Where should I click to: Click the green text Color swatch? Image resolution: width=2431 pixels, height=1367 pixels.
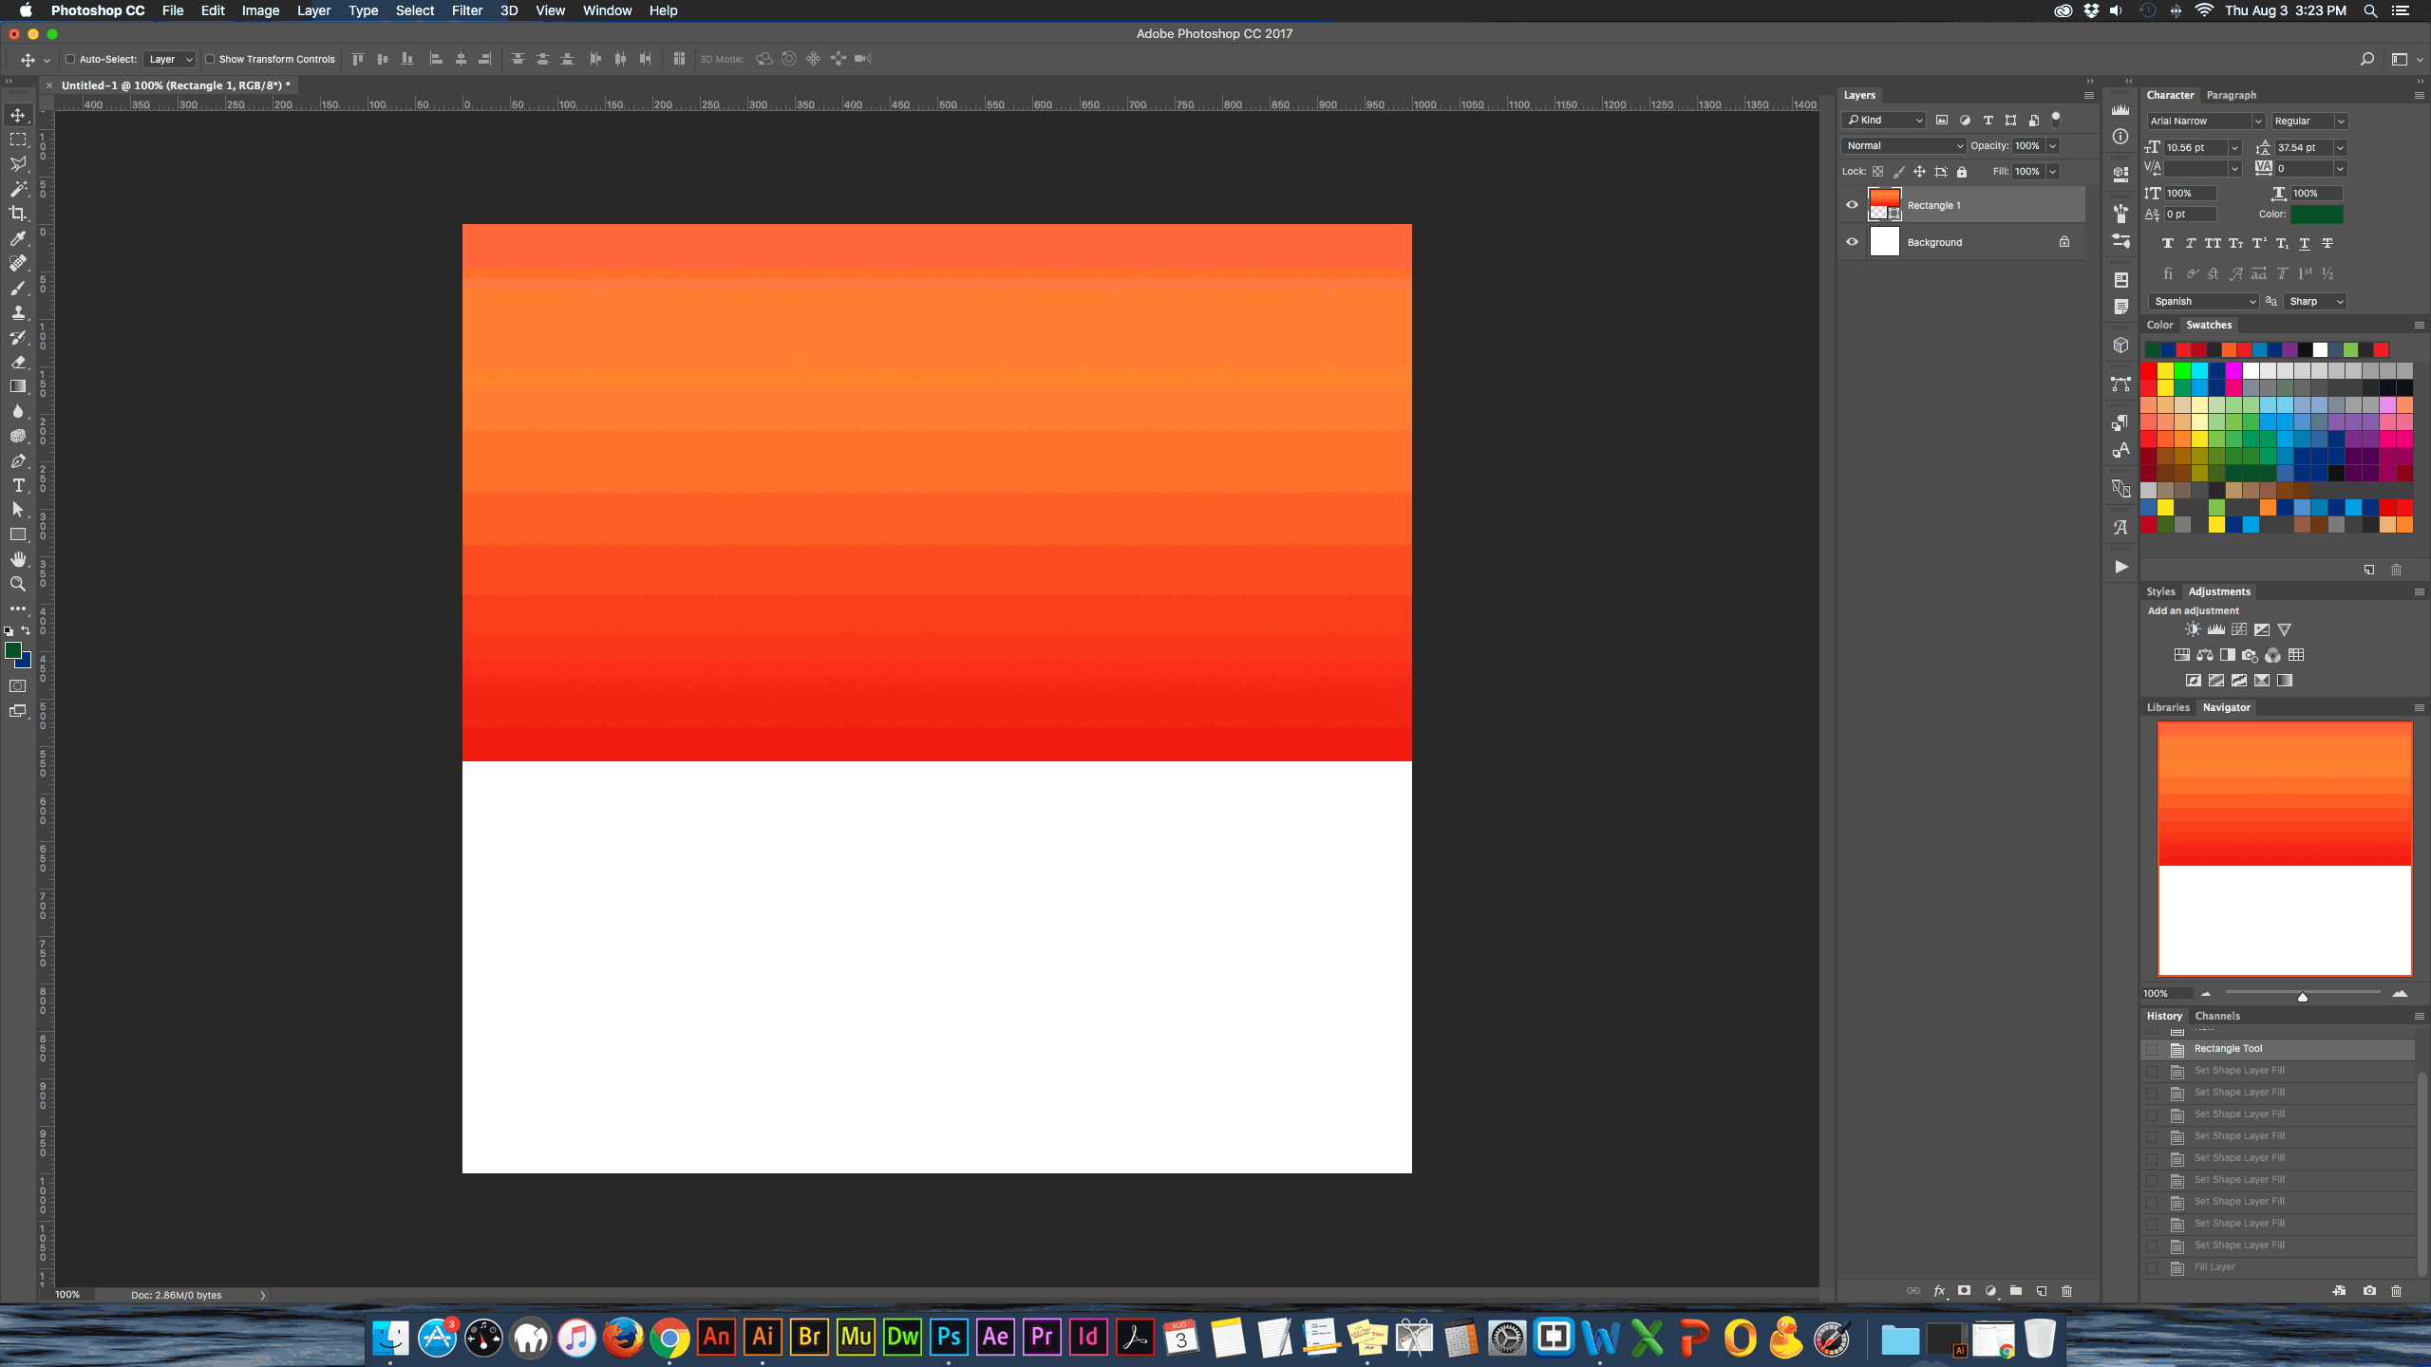coord(2316,215)
